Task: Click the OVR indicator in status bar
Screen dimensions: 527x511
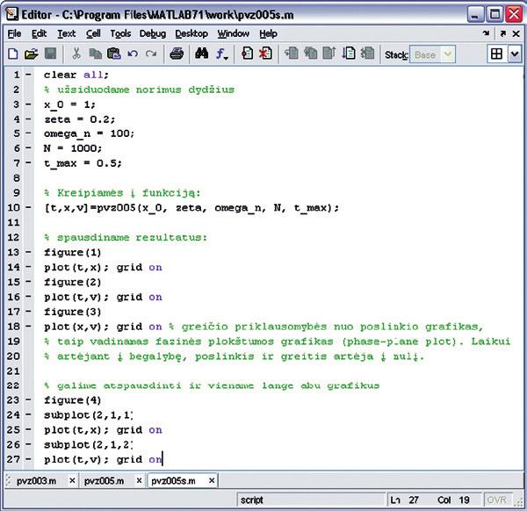Action: click(496, 500)
